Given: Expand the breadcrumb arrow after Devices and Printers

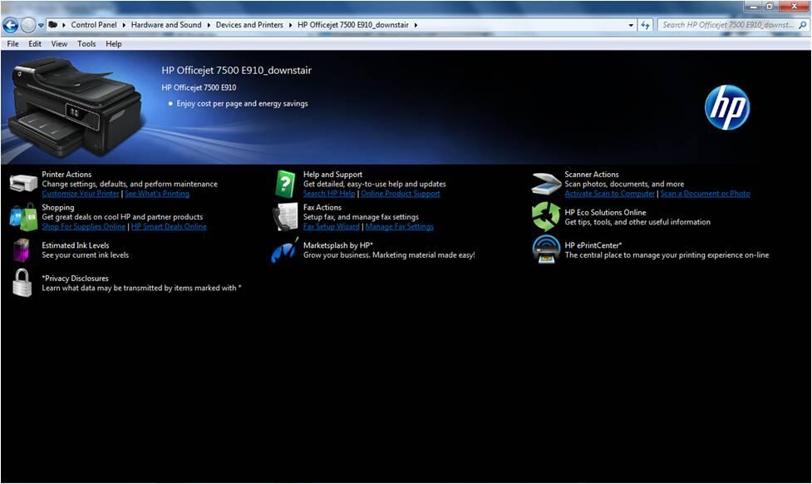Looking at the screenshot, I should coord(290,25).
